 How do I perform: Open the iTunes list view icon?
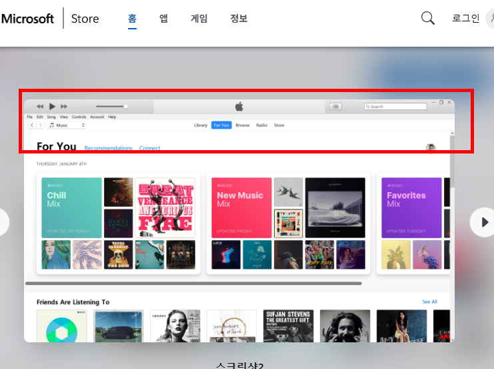click(x=335, y=107)
